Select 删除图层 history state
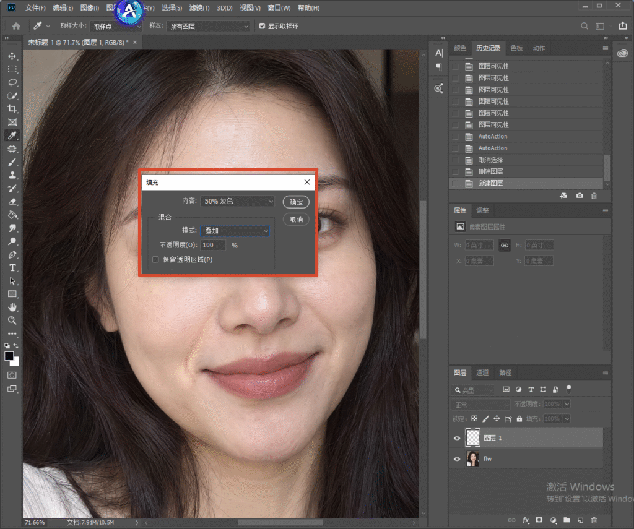This screenshot has width=634, height=529. pos(526,172)
